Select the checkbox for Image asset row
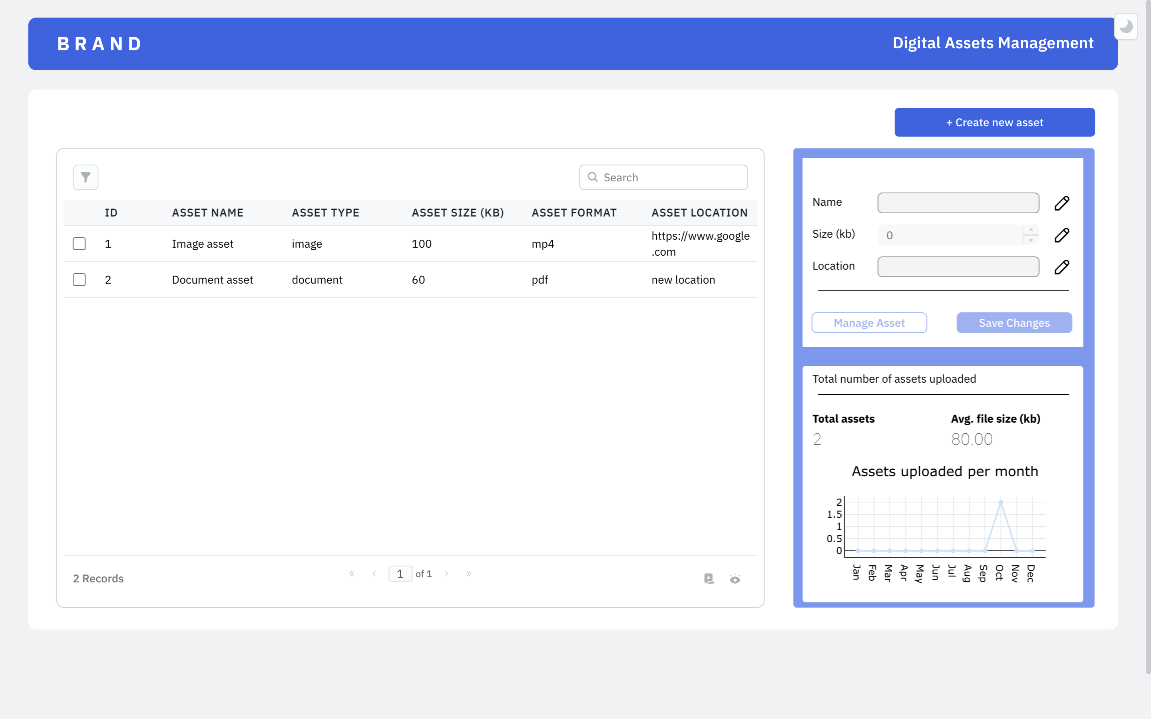The height and width of the screenshot is (719, 1151). [80, 244]
